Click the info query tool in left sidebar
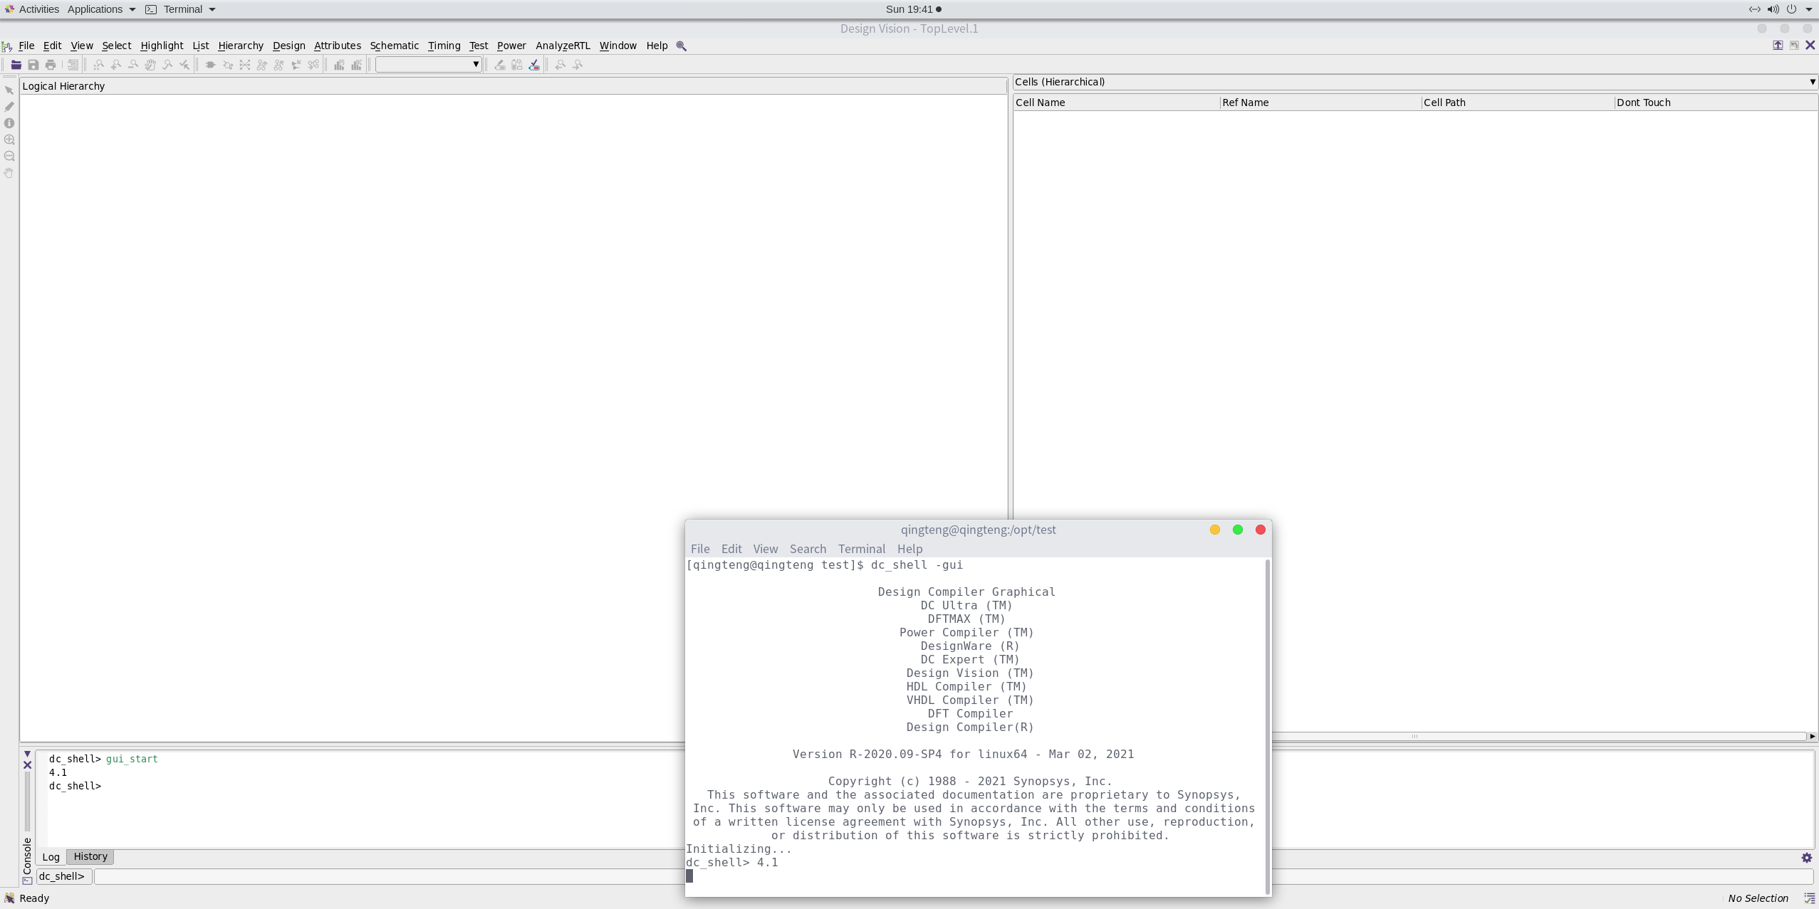 tap(9, 123)
